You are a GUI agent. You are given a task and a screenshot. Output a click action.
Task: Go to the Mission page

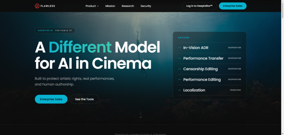coord(110,6)
